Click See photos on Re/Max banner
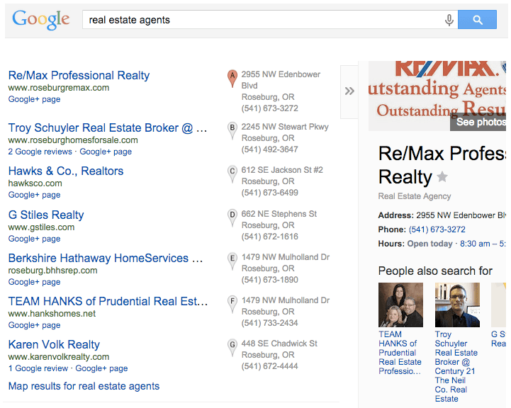Viewport: 511px width, 408px height. coord(478,122)
